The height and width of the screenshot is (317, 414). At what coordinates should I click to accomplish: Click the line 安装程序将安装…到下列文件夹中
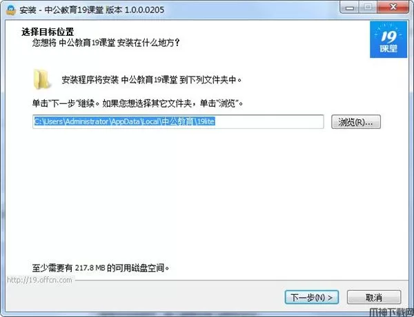pos(152,80)
